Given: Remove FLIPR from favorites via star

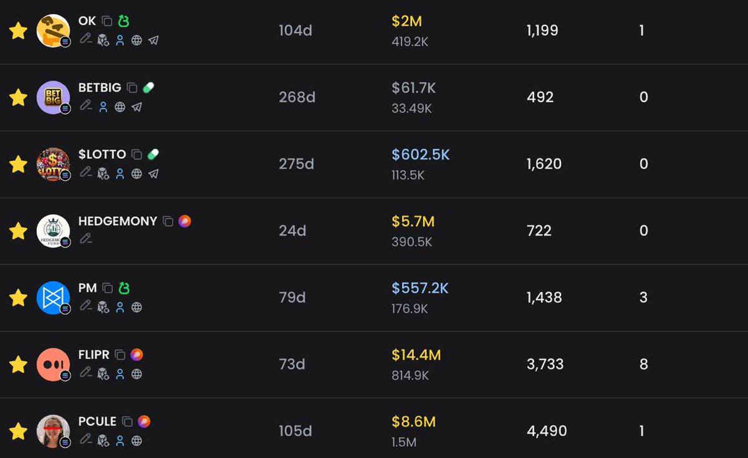Looking at the screenshot, I should click(x=18, y=365).
